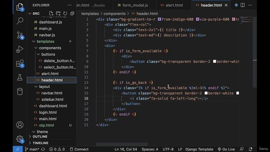
Task: Click templates in breadcrumb
Action: [x=90, y=14]
